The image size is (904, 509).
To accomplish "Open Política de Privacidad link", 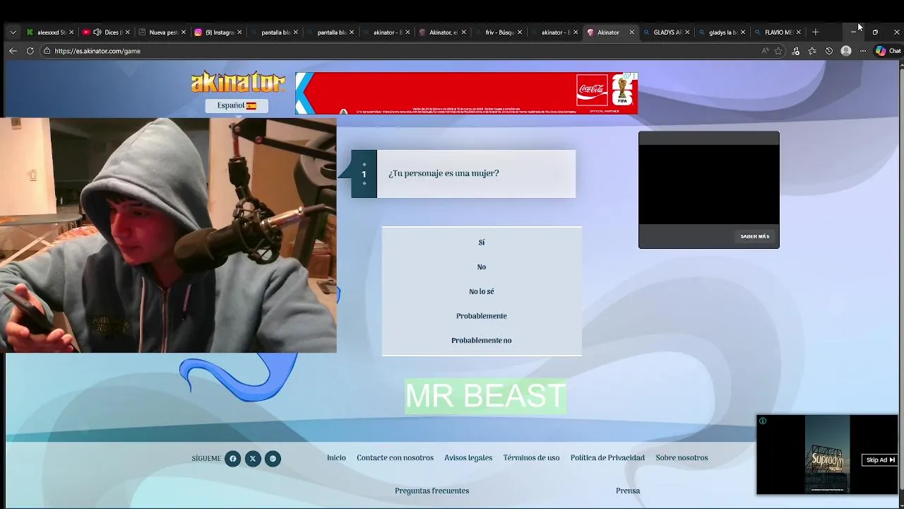I will click(x=607, y=458).
